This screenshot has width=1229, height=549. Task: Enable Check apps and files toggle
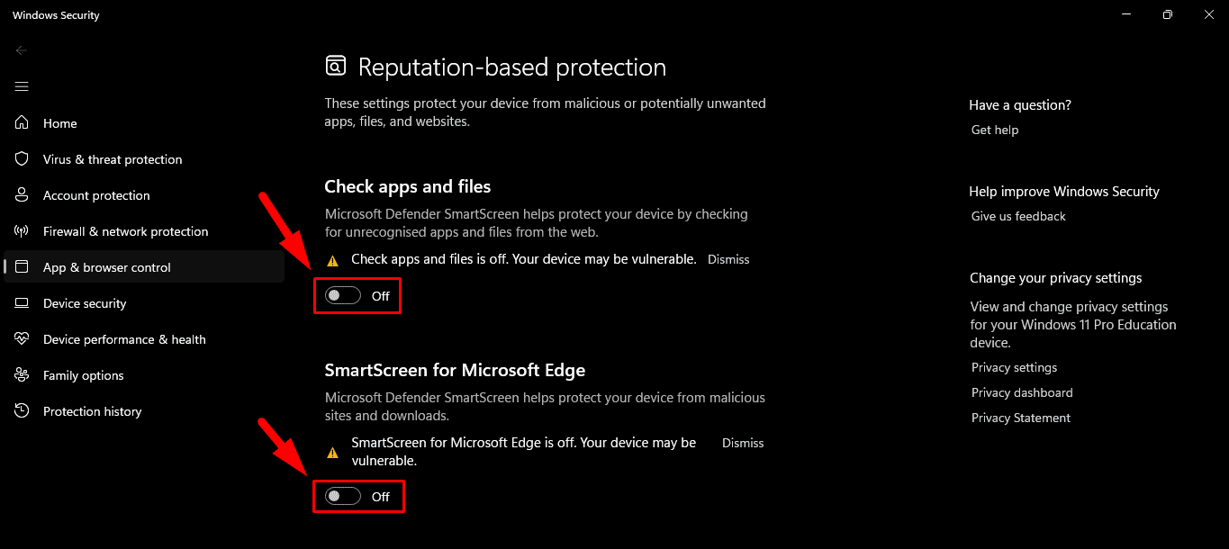(342, 295)
